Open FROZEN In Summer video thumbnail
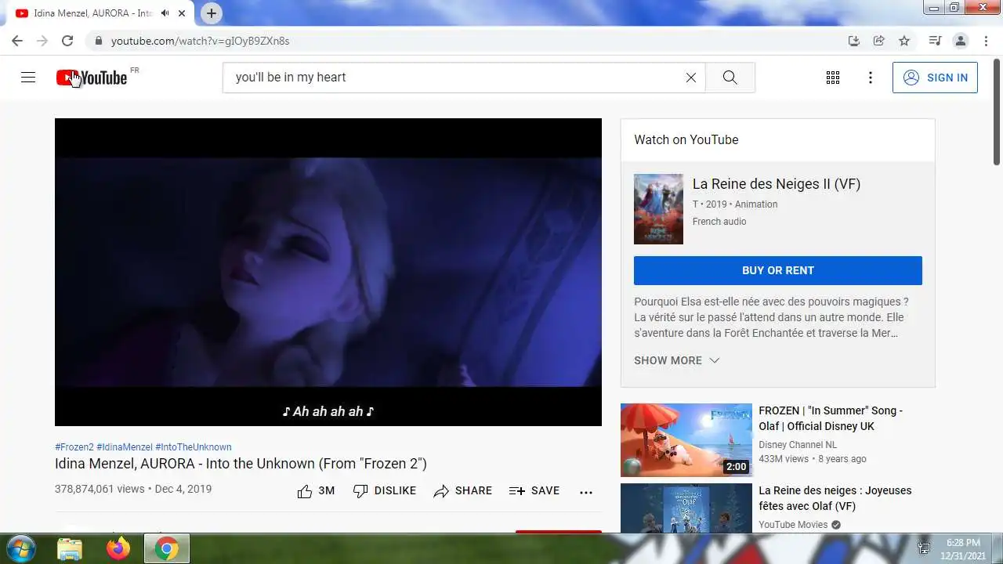This screenshot has width=1003, height=564. tap(686, 440)
